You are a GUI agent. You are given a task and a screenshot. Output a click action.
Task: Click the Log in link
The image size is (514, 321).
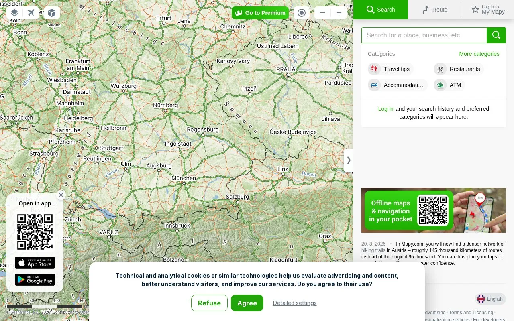coord(385,109)
